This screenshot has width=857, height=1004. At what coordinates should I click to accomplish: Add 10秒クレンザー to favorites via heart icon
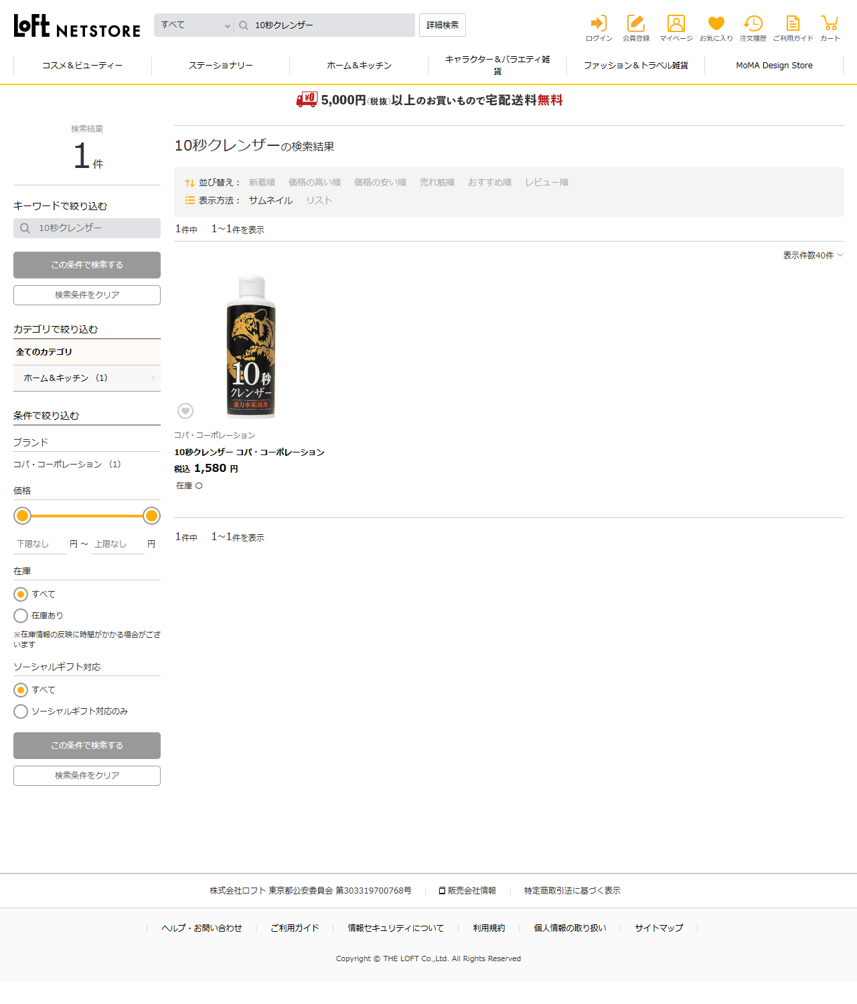(185, 410)
